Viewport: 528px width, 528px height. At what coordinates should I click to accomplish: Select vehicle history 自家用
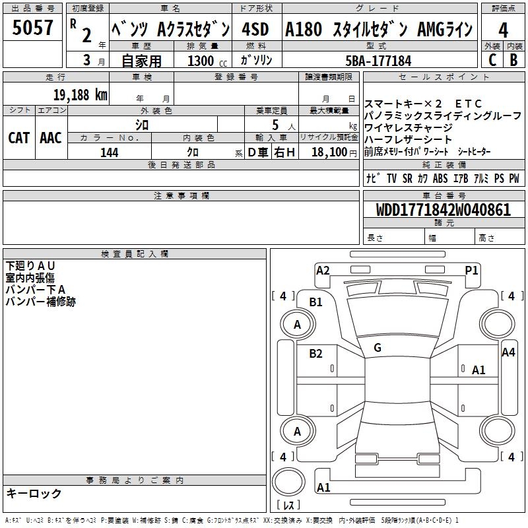(x=141, y=61)
